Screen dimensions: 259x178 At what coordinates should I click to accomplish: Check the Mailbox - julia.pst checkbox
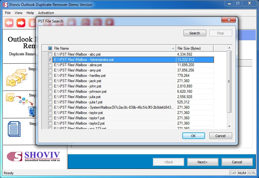coord(50,97)
